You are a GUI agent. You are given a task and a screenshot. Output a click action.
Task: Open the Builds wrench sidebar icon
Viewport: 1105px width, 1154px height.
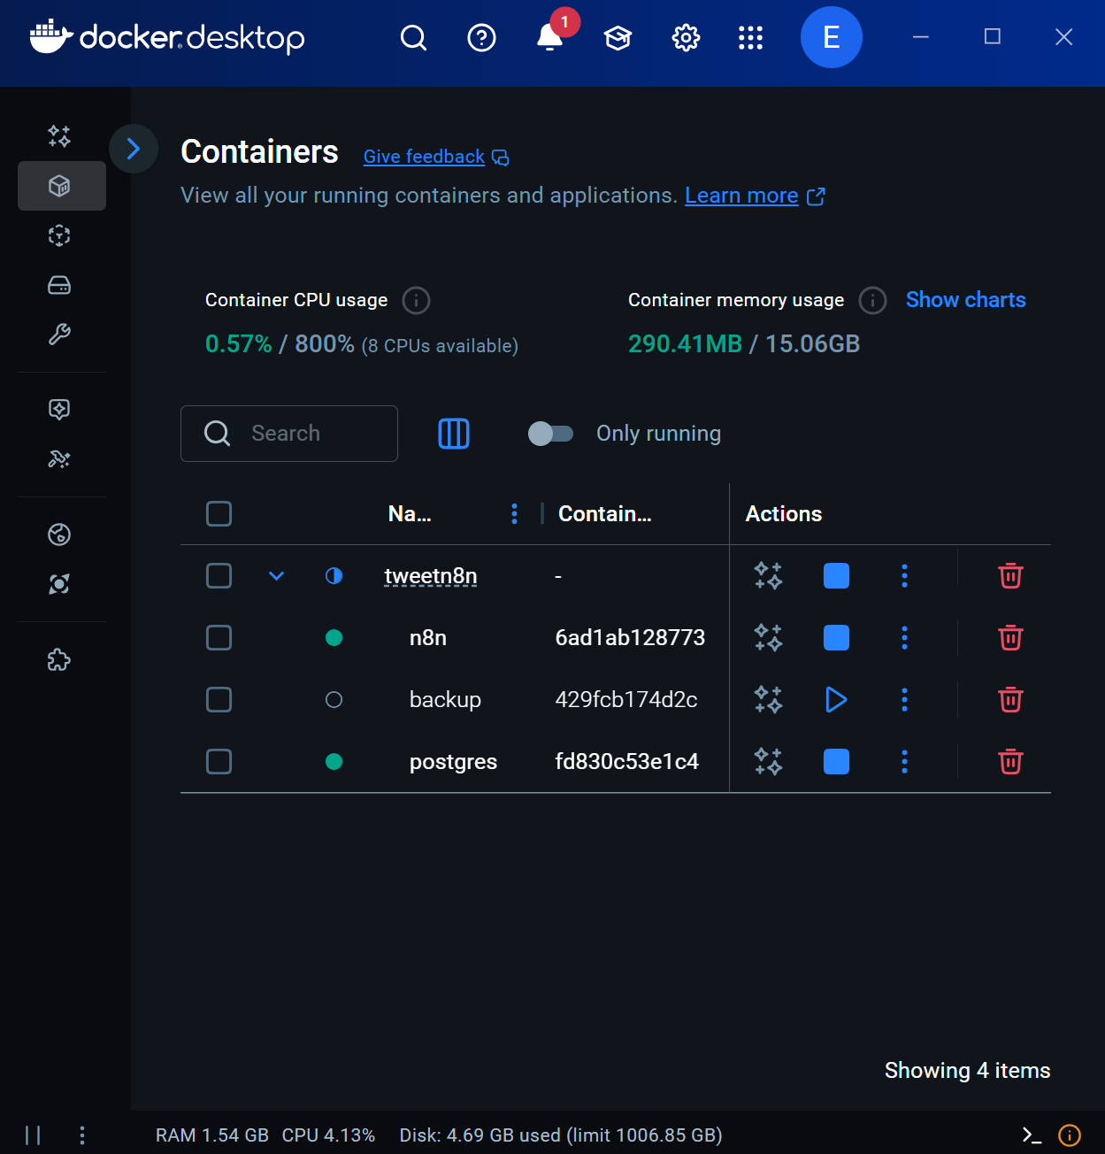point(59,335)
